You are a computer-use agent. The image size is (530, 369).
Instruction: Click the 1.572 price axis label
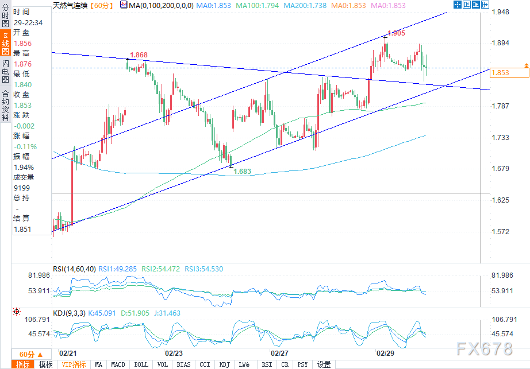pos(500,232)
